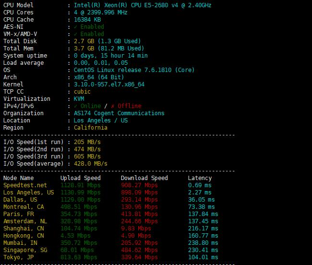
Task: Select the 'Shanghai, CN' node name
Action: click(24, 229)
